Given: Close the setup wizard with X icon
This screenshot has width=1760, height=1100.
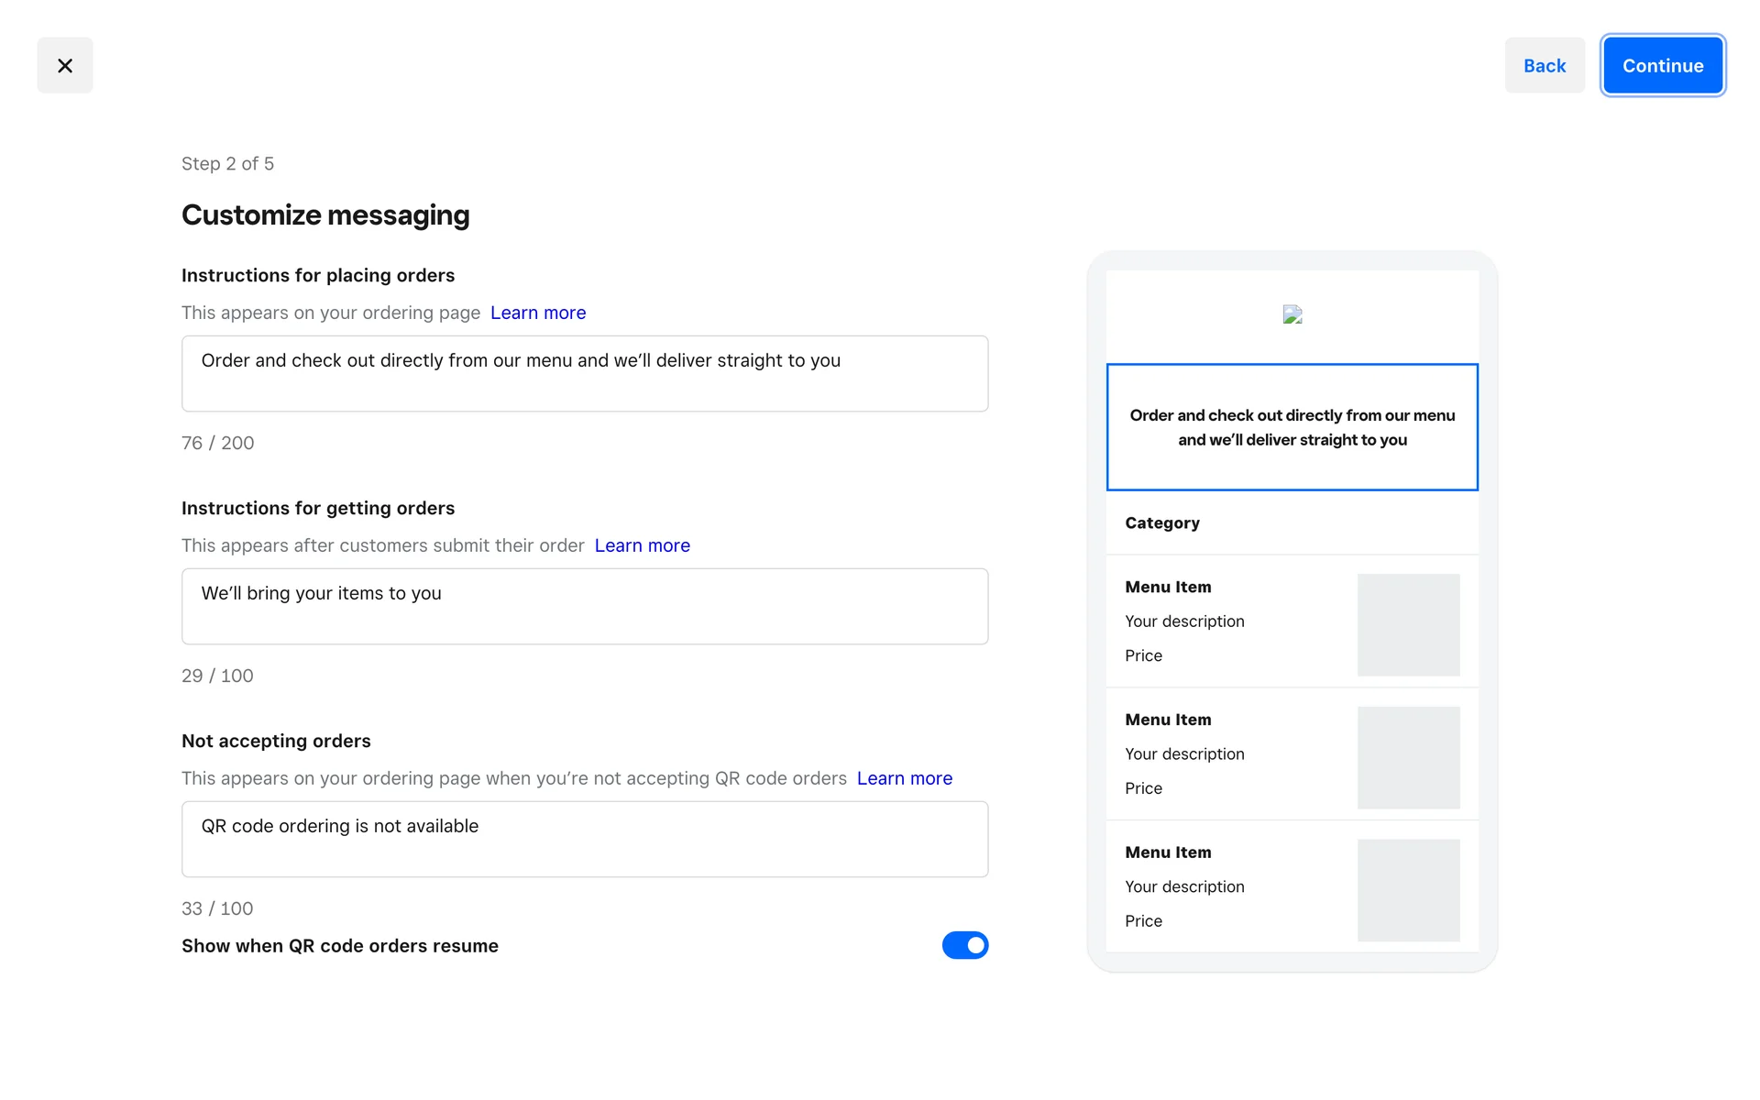Looking at the screenshot, I should [x=65, y=65].
